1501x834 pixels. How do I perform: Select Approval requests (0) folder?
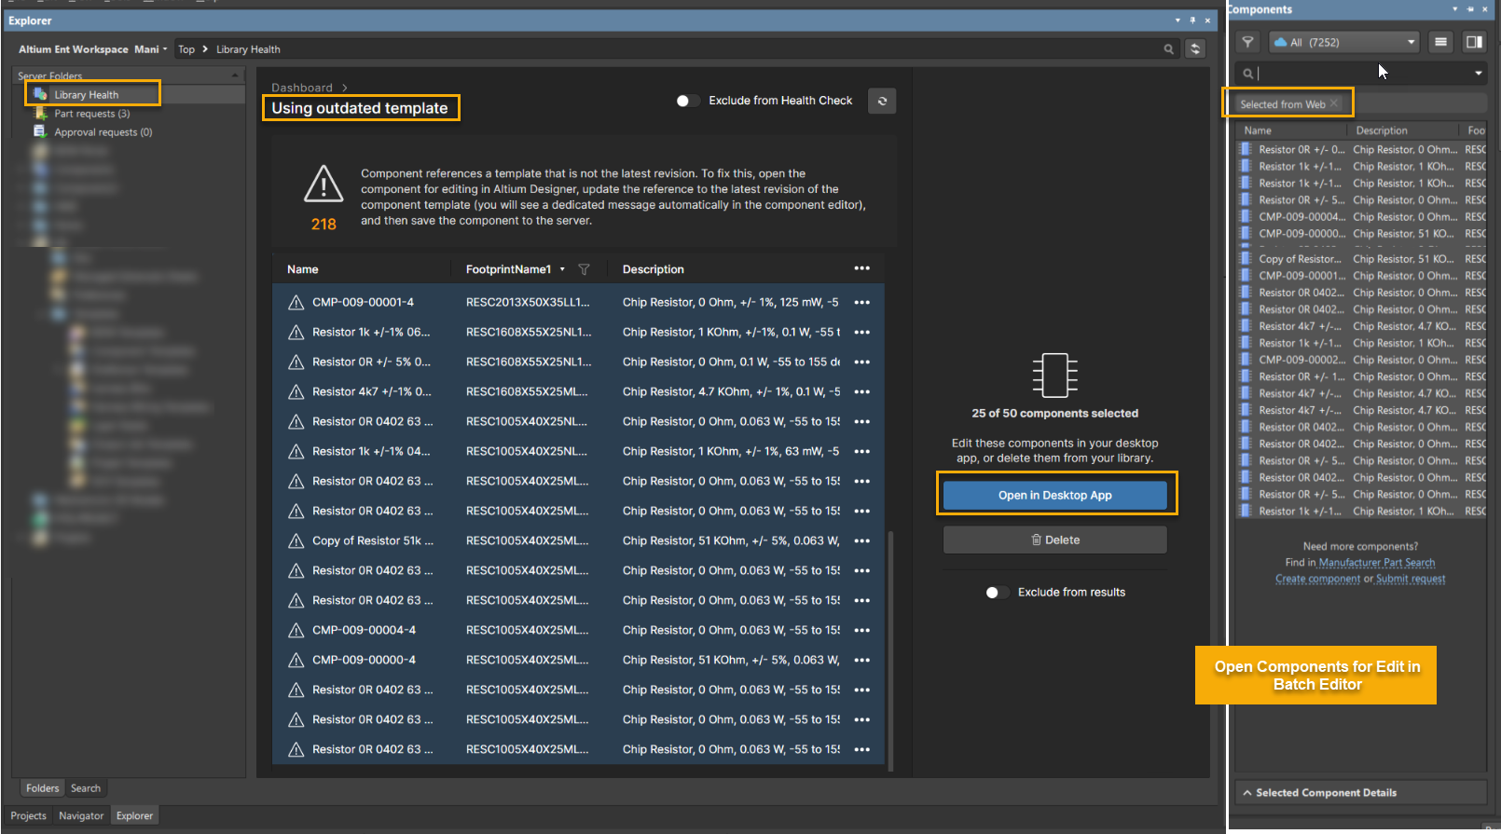(x=103, y=132)
